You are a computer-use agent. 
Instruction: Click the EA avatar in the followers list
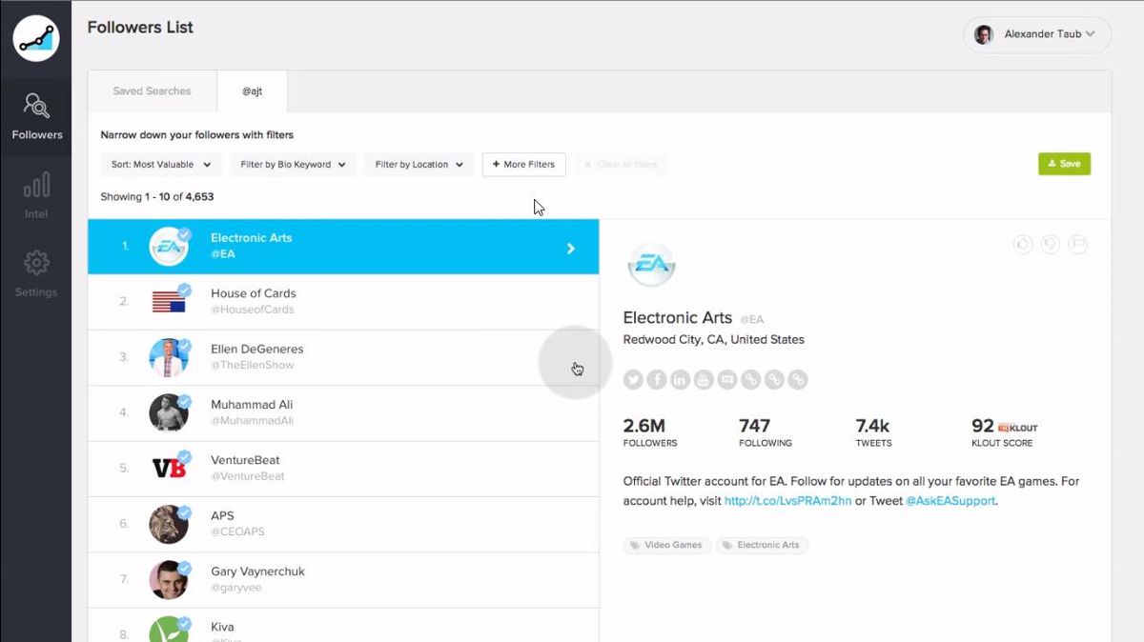pyautogui.click(x=169, y=247)
